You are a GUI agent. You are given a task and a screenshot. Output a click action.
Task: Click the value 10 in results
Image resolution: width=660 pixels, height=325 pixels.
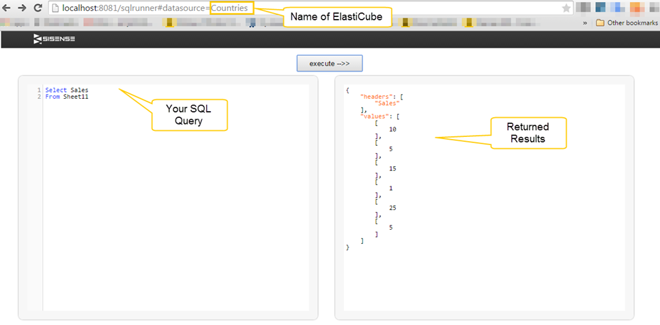coord(392,129)
